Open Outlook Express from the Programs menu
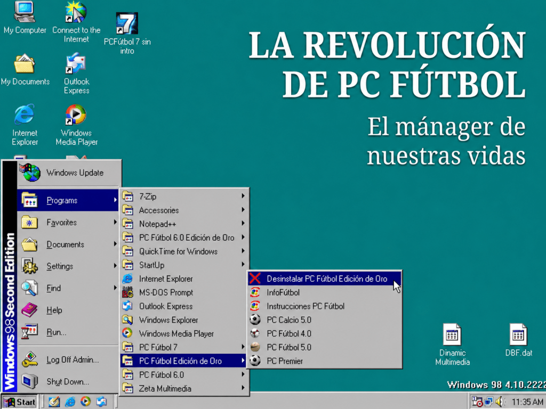The height and width of the screenshot is (409, 546). coord(184,306)
